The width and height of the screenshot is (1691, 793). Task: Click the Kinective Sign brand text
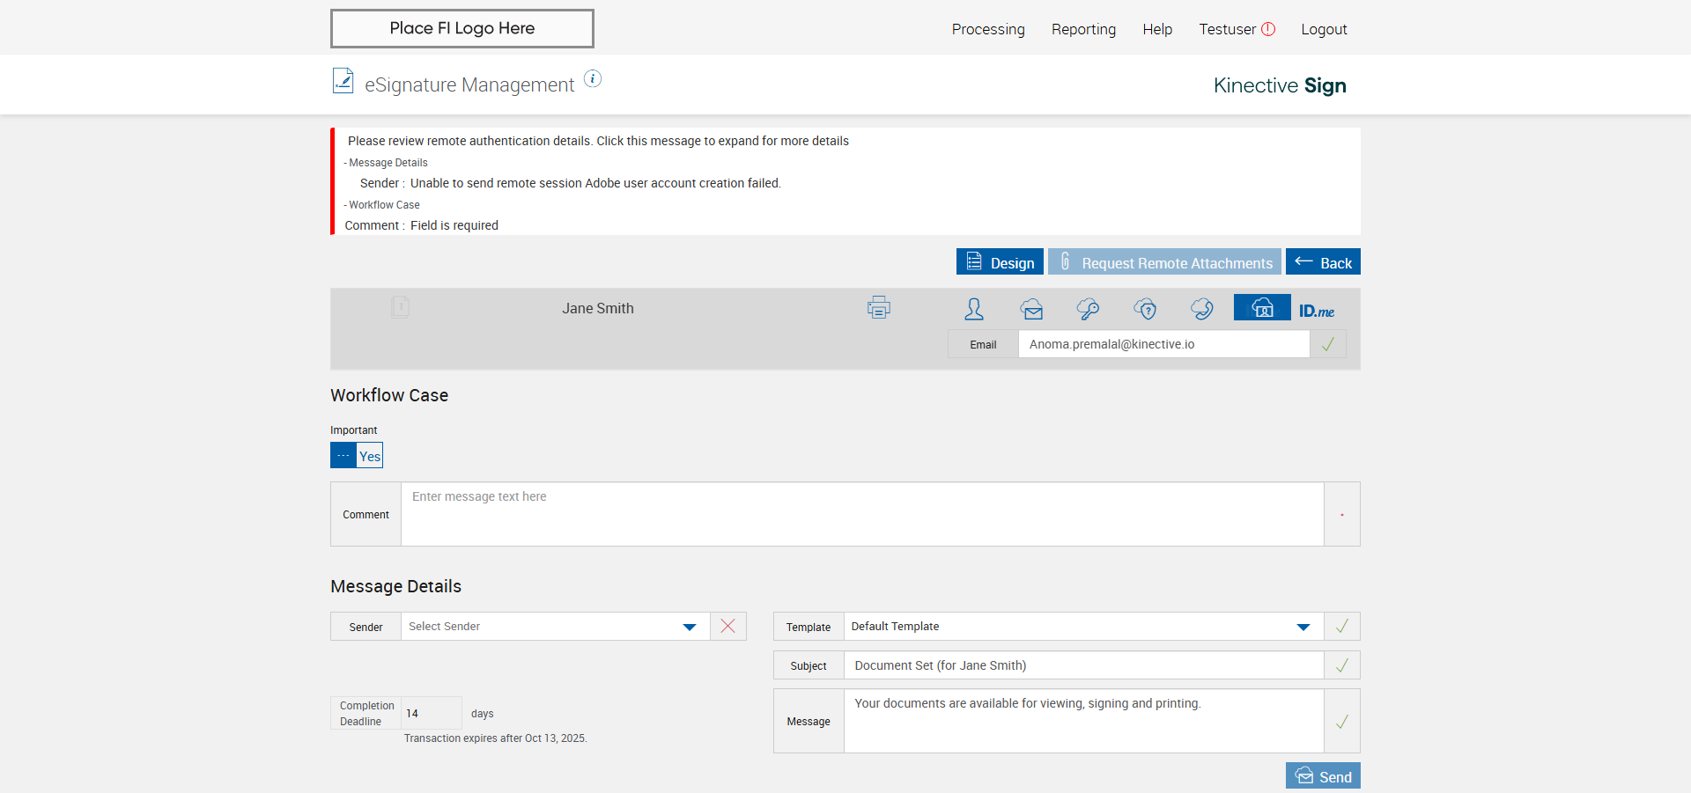pyautogui.click(x=1280, y=85)
